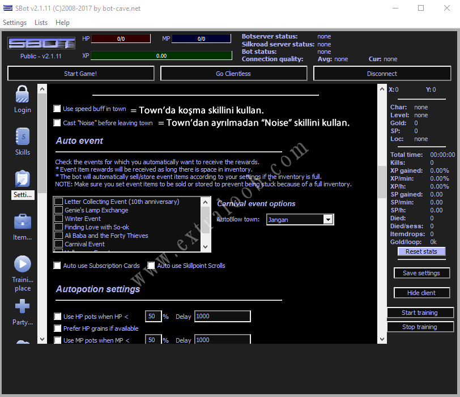The width and height of the screenshot is (460, 397).
Task: Click the SBot logo banner
Action: point(41,44)
